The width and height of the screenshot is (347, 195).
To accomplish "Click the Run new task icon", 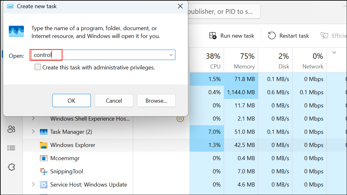I will [213, 36].
